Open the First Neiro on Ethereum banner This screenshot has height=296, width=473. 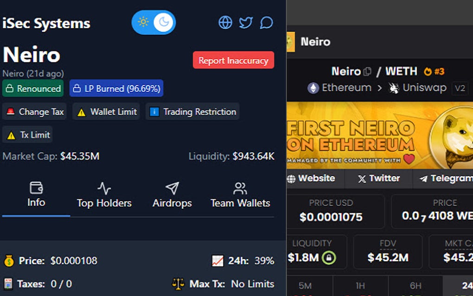pyautogui.click(x=380, y=135)
